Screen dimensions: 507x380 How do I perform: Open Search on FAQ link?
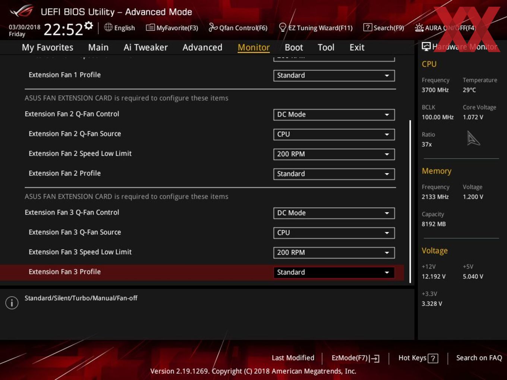pos(479,358)
